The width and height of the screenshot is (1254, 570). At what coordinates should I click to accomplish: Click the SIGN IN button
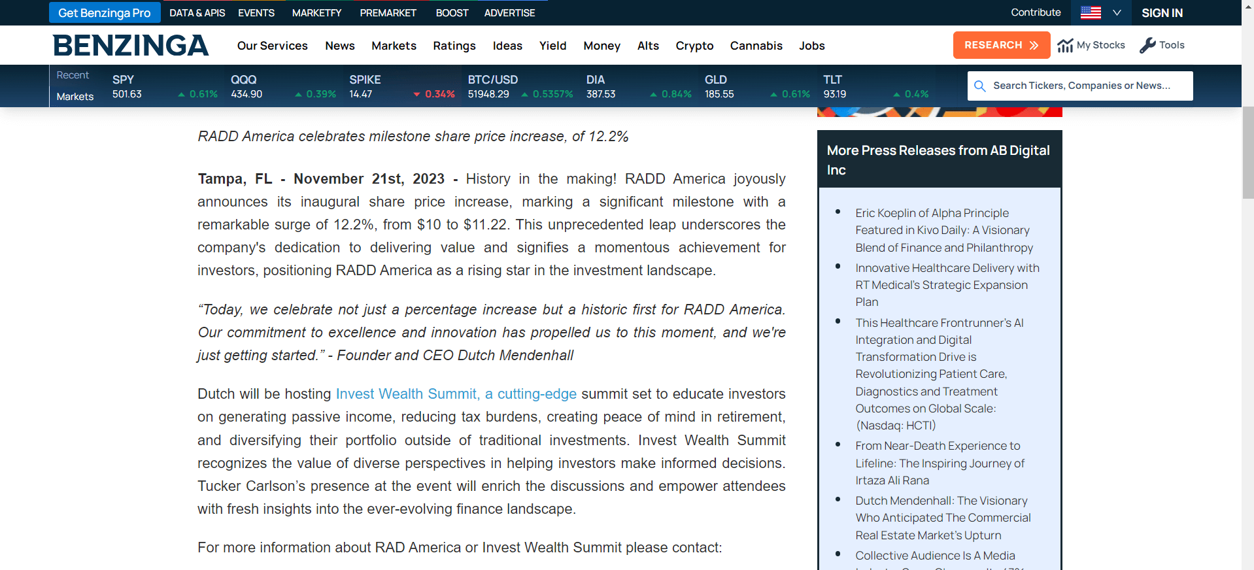pos(1162,12)
